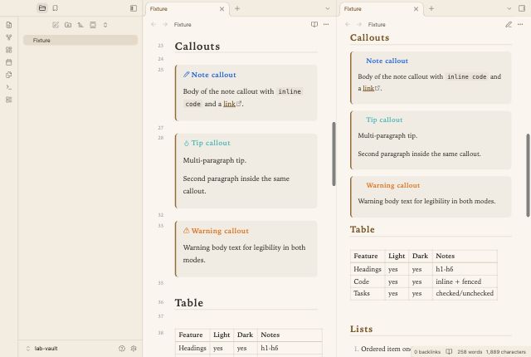Viewport: 531px width, 357px height.
Task: Create new canvas from ribbon icon
Action: pos(9,50)
